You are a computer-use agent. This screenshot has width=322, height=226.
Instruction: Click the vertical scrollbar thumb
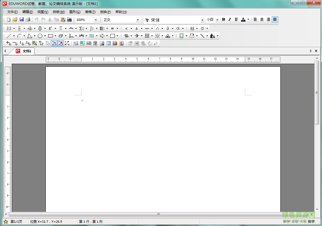click(x=317, y=92)
